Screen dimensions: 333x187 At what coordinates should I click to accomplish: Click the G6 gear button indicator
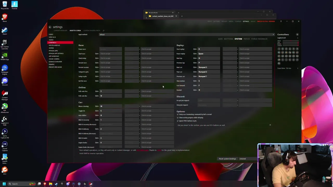pyautogui.click(x=297, y=56)
